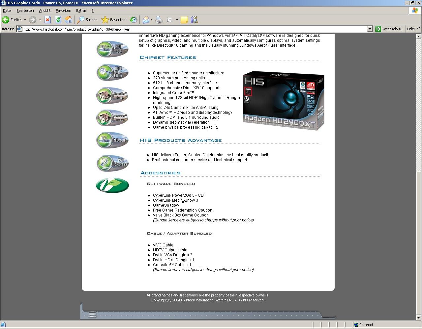Click the 'Accessories' heading

161,173
